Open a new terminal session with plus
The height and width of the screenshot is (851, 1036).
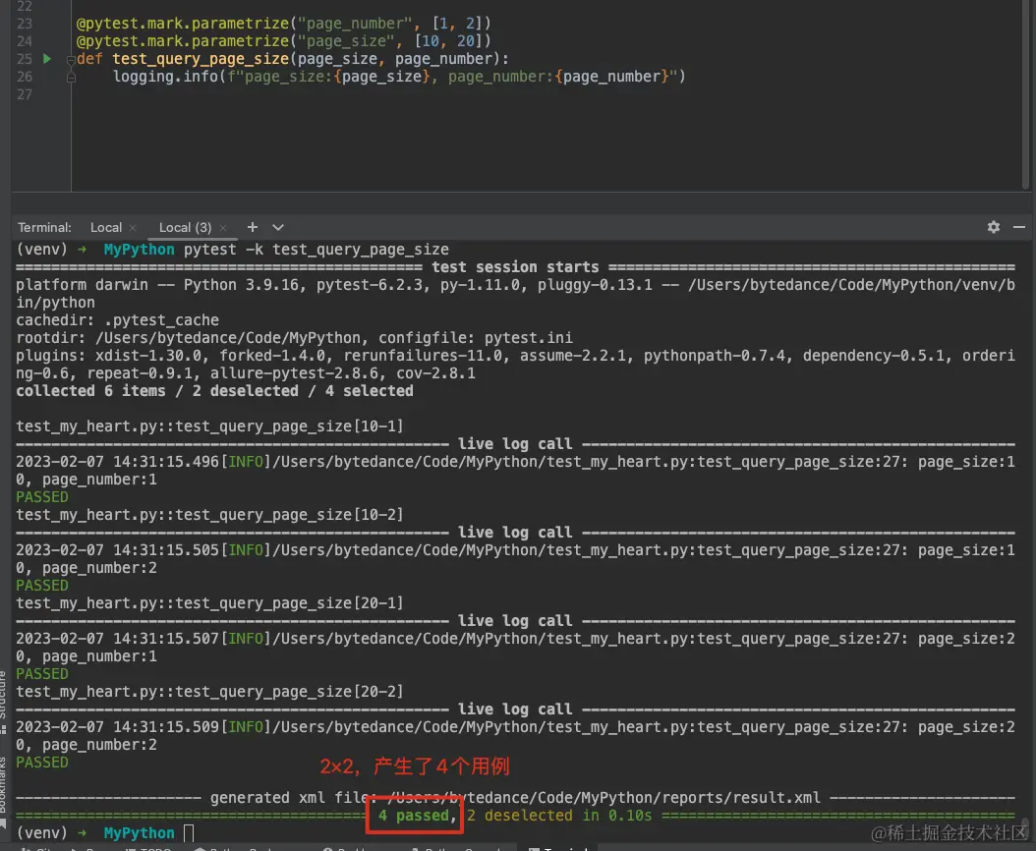click(x=253, y=227)
